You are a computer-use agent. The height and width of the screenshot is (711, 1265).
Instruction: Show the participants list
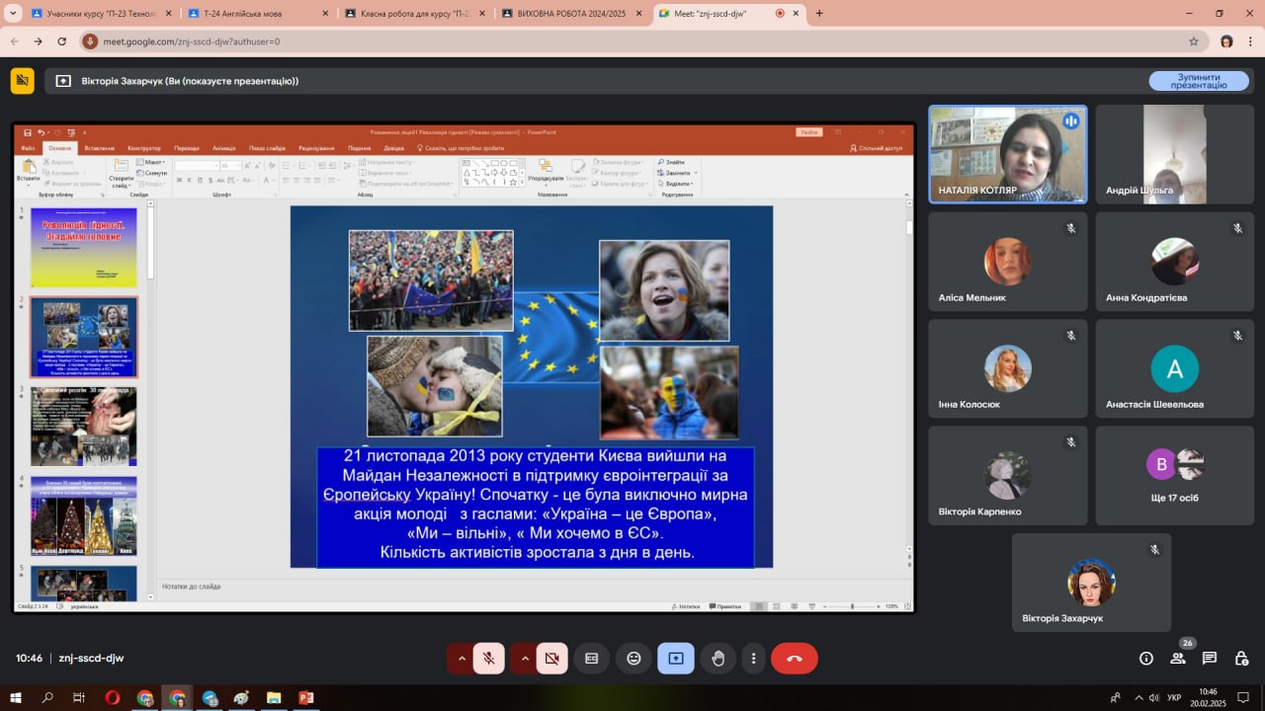point(1178,659)
